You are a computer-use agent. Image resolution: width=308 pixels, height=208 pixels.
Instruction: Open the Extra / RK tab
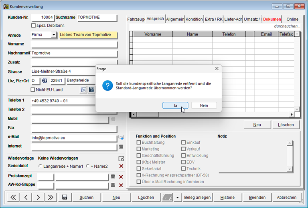(x=213, y=19)
